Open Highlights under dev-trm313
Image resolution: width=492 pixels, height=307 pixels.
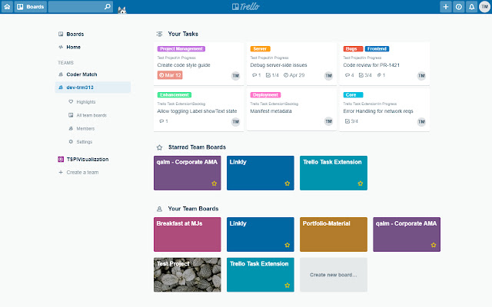point(85,102)
